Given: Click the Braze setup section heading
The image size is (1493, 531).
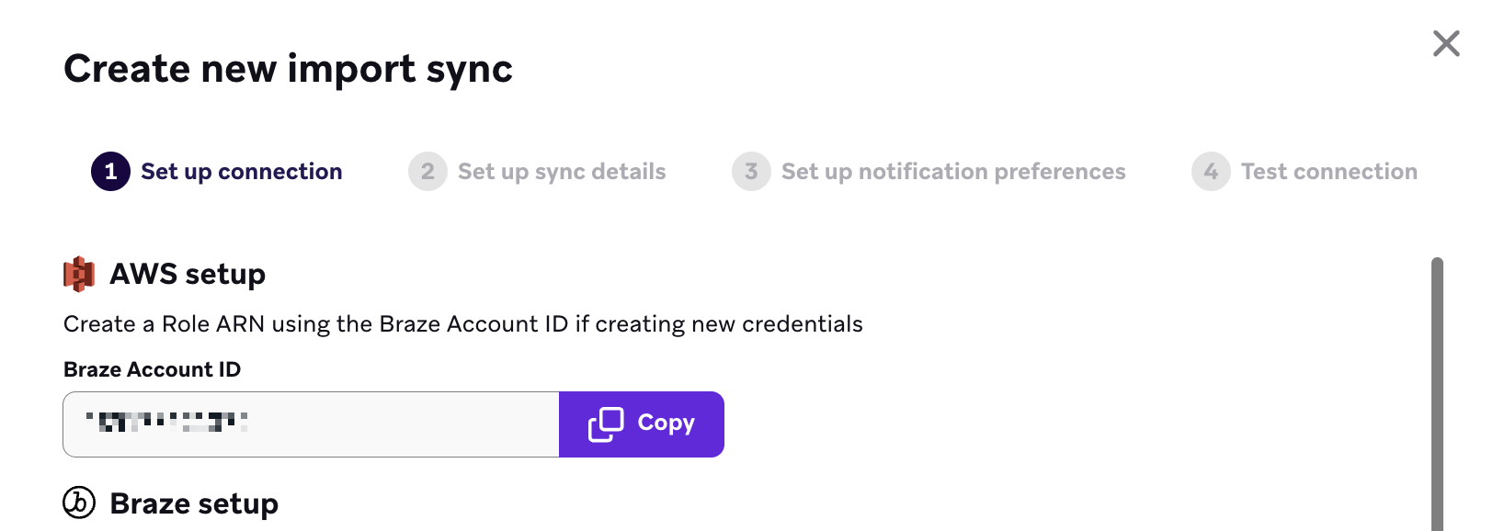Looking at the screenshot, I should click(x=194, y=503).
